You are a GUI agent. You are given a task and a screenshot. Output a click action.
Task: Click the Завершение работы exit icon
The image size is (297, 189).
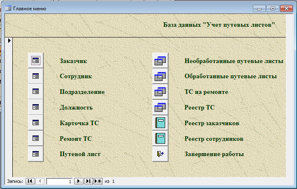[x=160, y=154]
